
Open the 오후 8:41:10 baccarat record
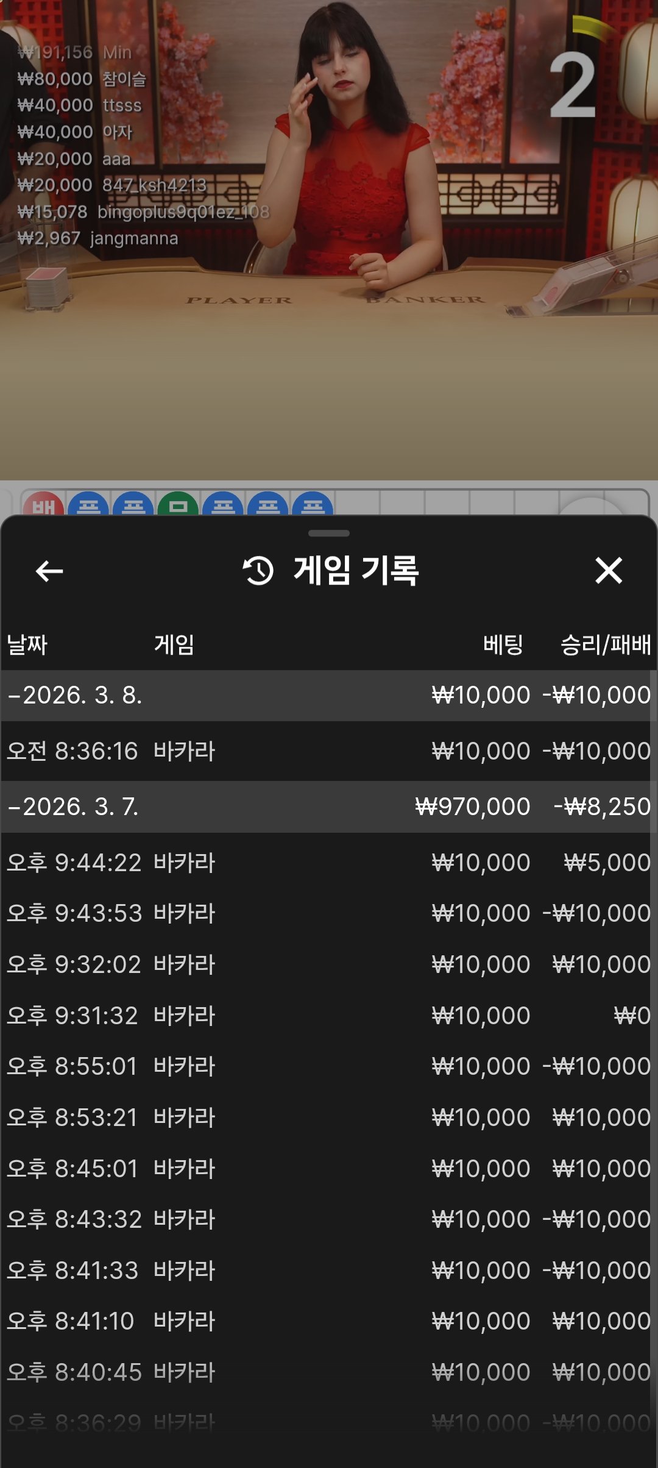329,1321
